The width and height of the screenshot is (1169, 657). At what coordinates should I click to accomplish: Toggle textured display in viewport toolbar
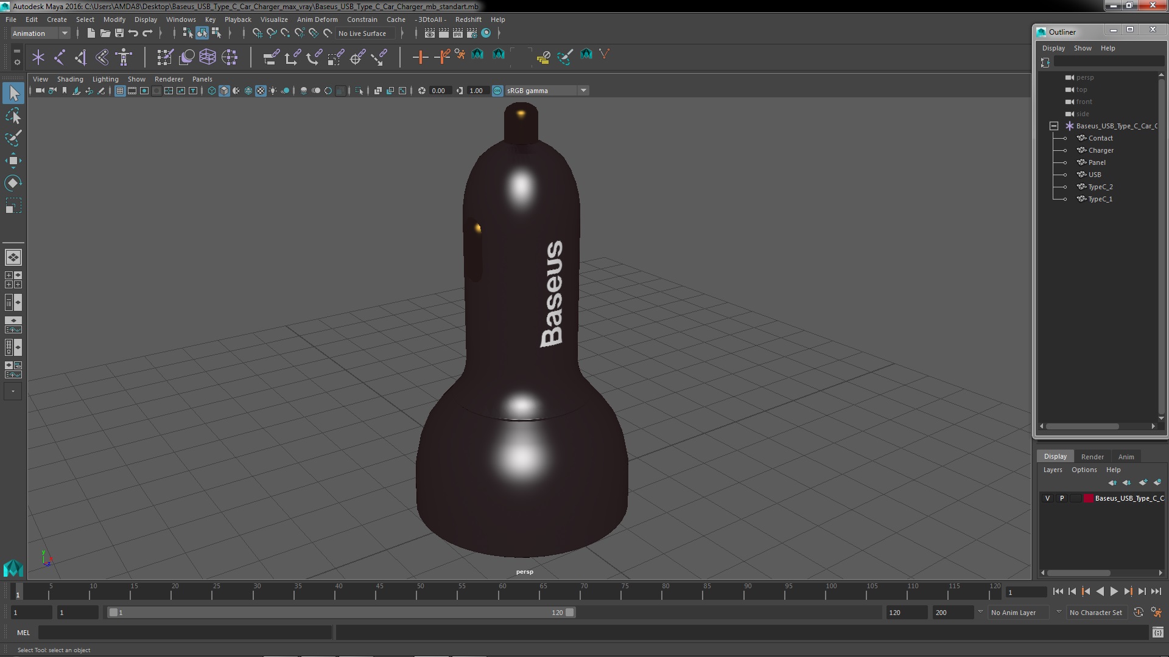click(261, 91)
